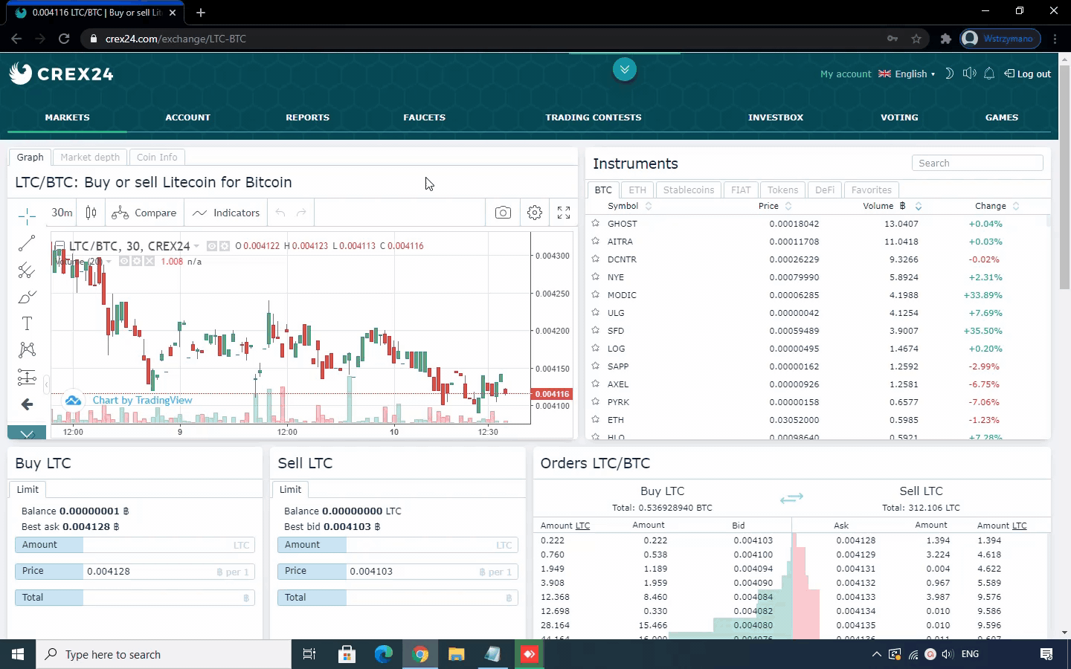Open the English language dropdown
This screenshot has width=1071, height=669.
click(907, 74)
